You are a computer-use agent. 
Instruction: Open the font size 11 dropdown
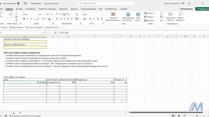[x=45, y=14]
